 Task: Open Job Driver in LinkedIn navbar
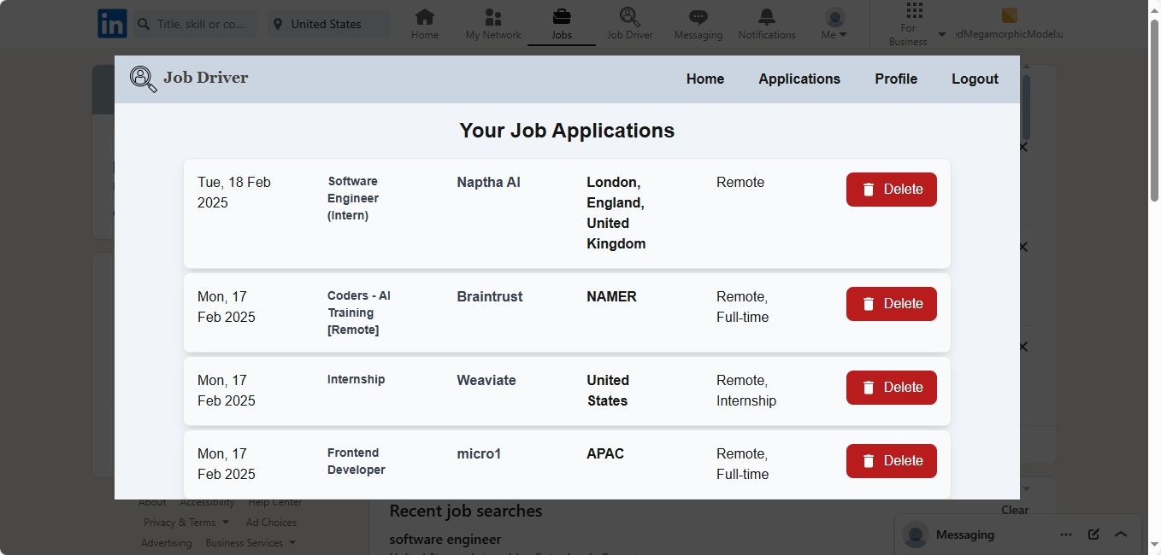tap(630, 24)
